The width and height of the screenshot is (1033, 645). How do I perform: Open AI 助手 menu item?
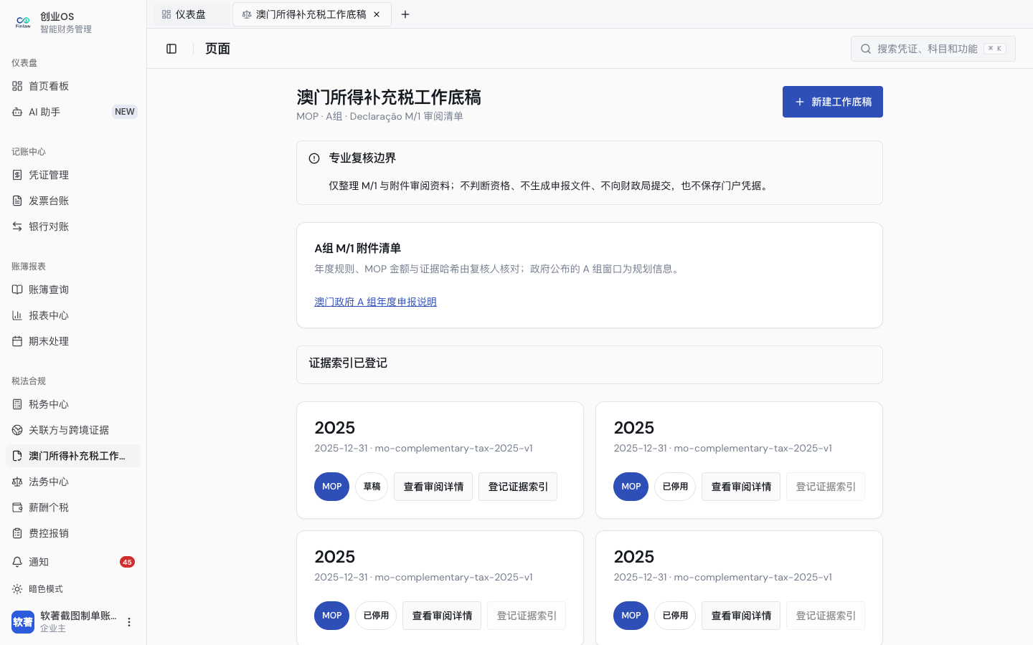tap(73, 112)
